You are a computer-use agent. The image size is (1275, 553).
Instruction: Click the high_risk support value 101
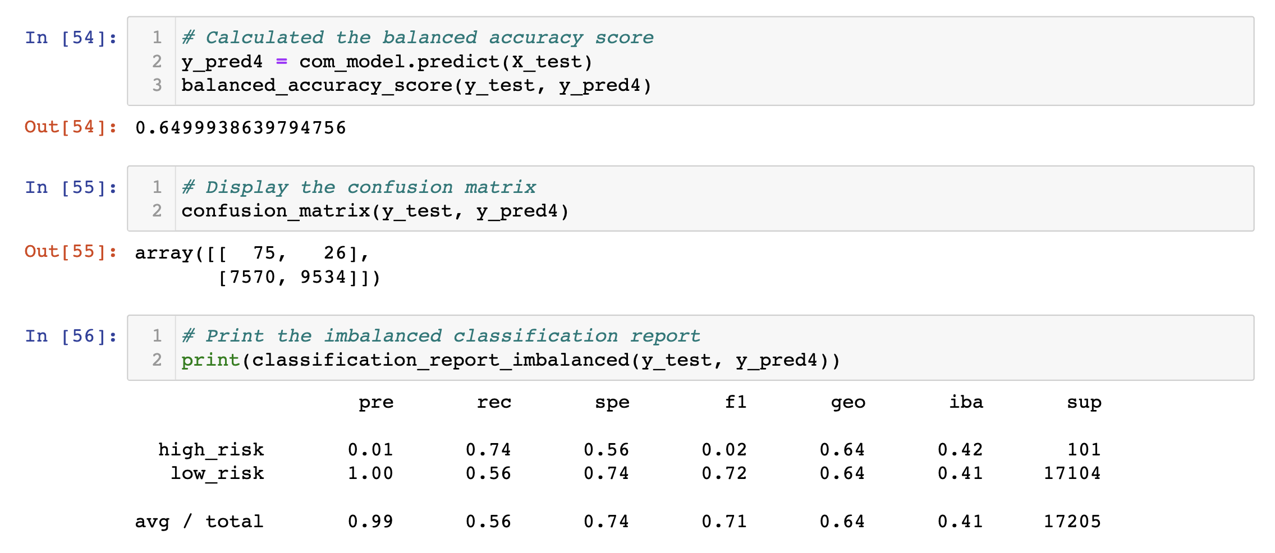pos(1084,450)
